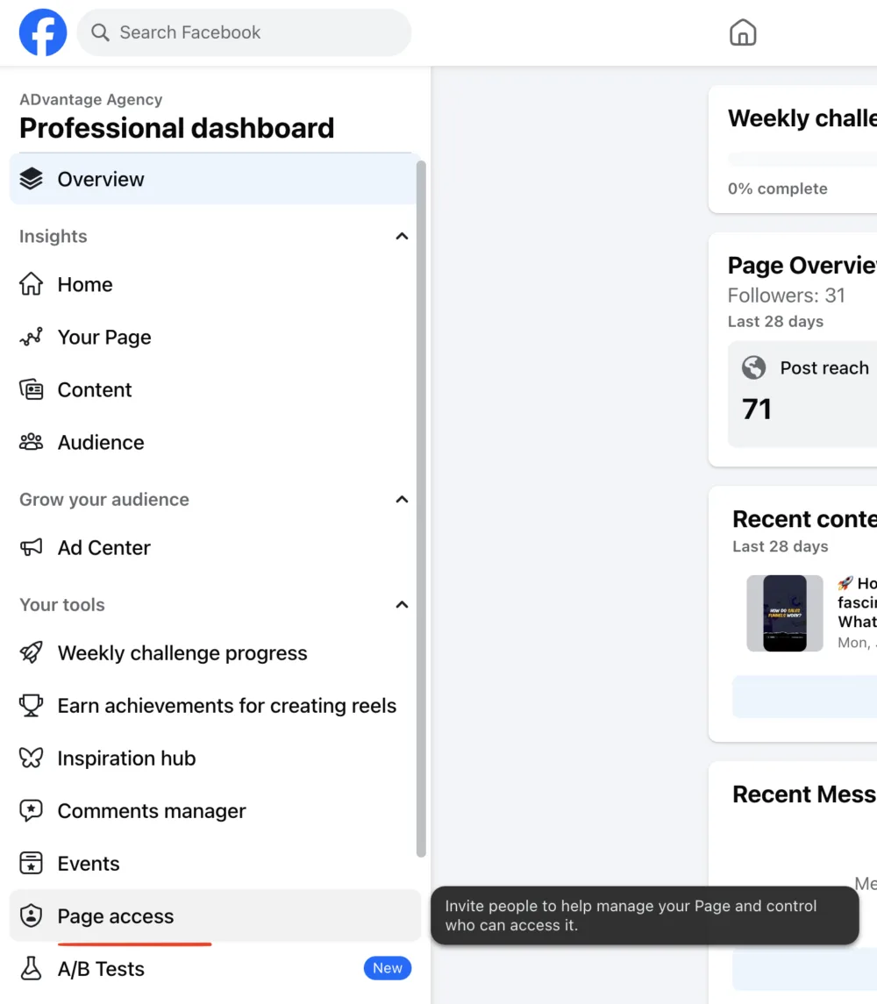
Task: Click the Inspiration hub butterfly icon
Action: 31,758
